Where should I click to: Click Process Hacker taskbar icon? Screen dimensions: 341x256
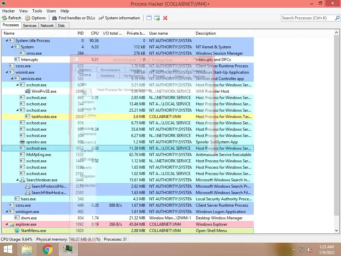pos(68,249)
